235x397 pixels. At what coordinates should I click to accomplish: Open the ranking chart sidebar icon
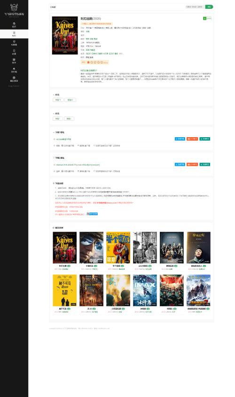click(x=14, y=69)
